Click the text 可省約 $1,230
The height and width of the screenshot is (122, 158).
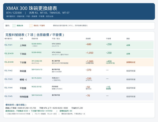[77, 108]
